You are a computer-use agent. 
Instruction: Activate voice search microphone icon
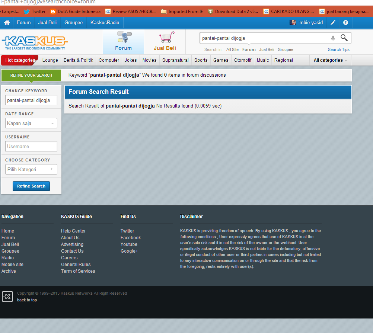pos(333,38)
